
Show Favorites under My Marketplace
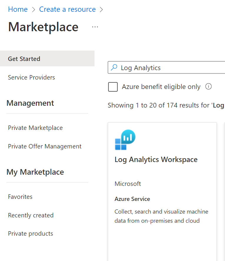(x=20, y=197)
